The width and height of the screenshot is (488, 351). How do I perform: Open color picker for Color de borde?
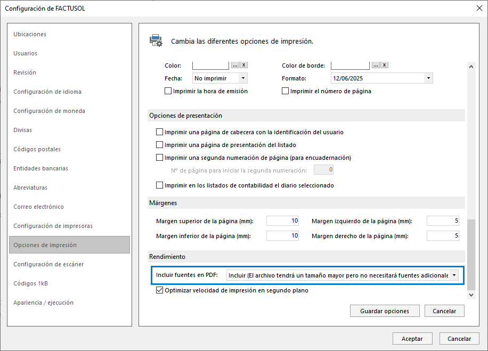[x=376, y=65]
